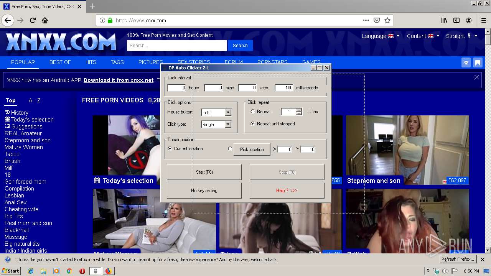Switch to the Auto Clicker taskbar item
This screenshot has height=276, width=491.
tap(95, 271)
